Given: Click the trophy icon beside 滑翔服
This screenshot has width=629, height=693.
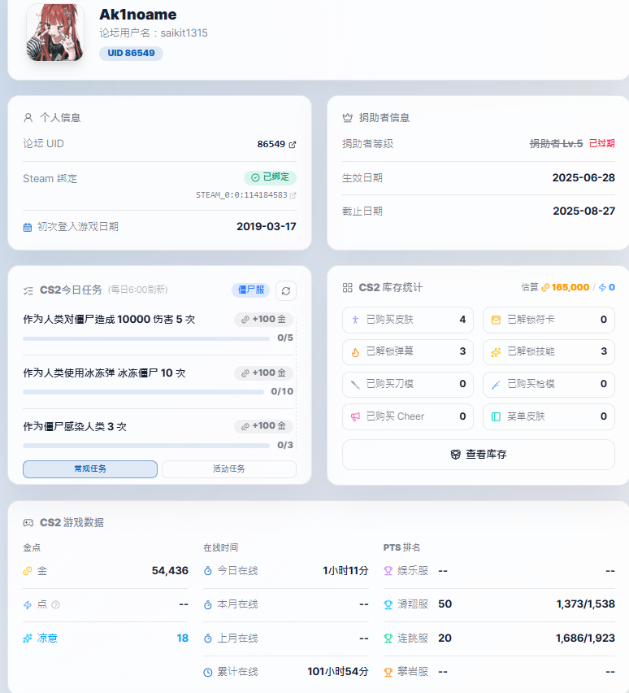Looking at the screenshot, I should 388,604.
